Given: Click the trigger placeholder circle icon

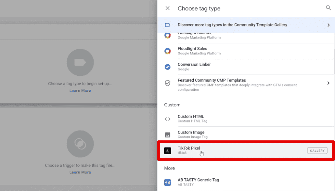Looking at the screenshot, I should (x=80, y=144).
